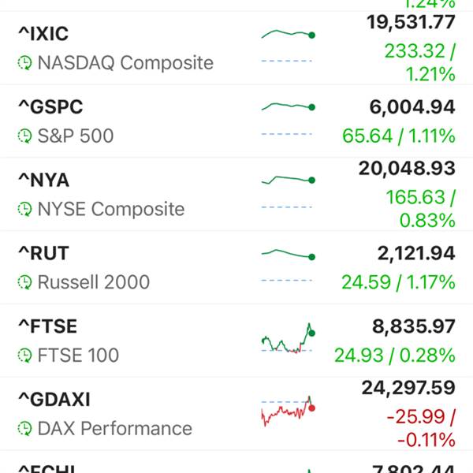The width and height of the screenshot is (473, 473).
Task: Tap the clock icon beside FTSE 100
Action: pyautogui.click(x=24, y=356)
